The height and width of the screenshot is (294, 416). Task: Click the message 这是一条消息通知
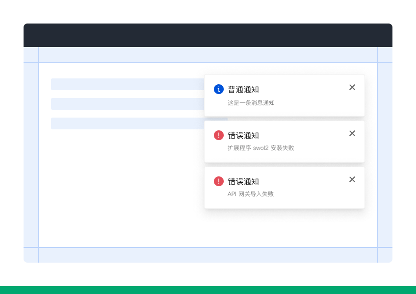tap(251, 103)
